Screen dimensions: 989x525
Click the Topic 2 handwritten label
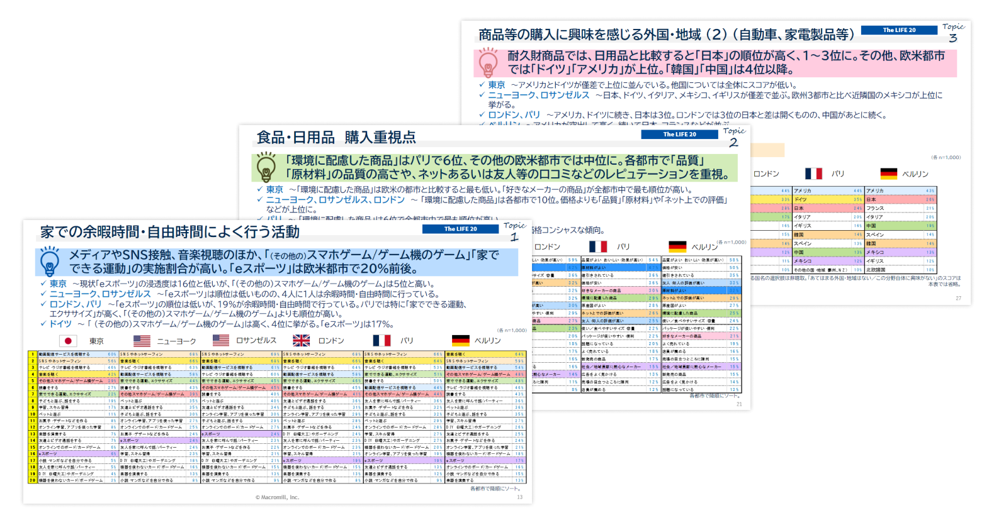[734, 137]
